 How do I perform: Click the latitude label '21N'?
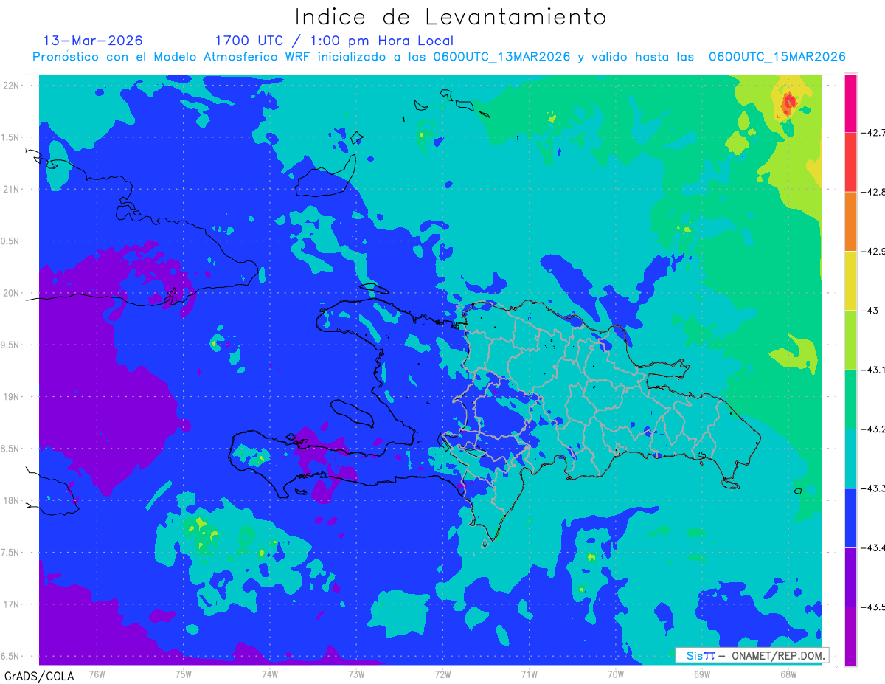pyautogui.click(x=13, y=189)
